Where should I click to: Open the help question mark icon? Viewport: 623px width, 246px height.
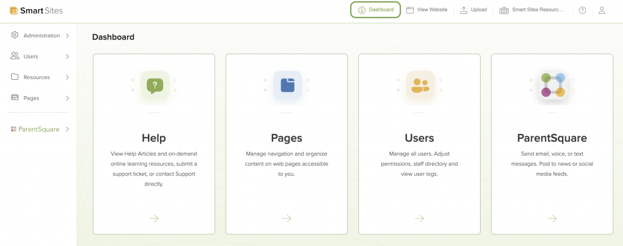tap(582, 10)
